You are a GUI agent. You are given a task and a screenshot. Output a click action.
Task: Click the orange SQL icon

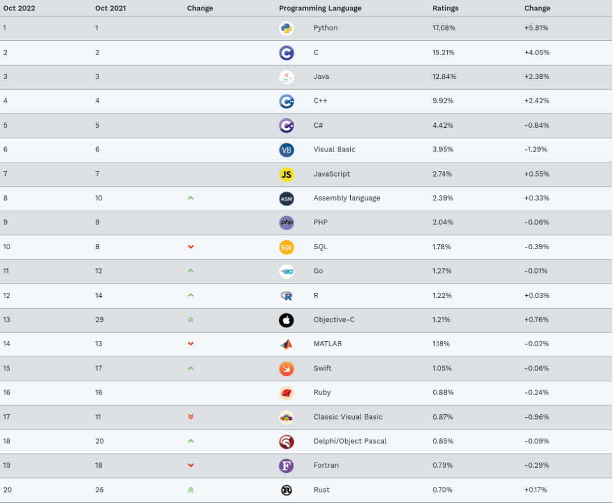(x=286, y=247)
